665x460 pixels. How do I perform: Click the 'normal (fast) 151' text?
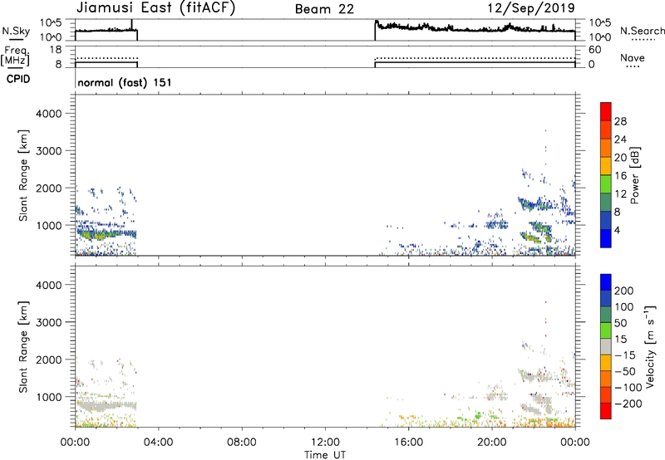pos(125,82)
